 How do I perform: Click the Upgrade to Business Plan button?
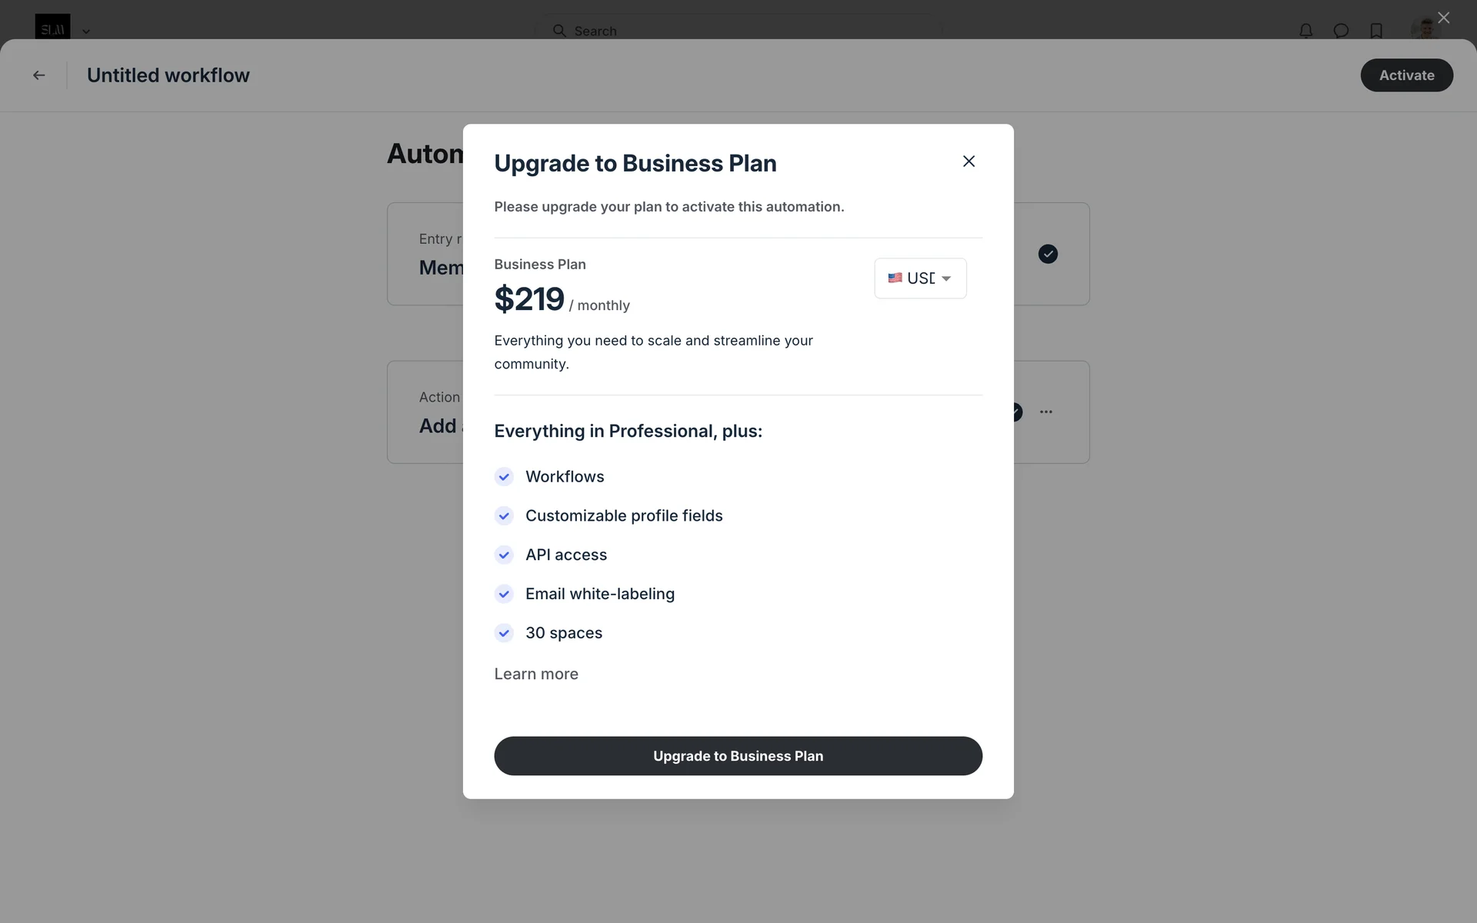[x=738, y=756]
